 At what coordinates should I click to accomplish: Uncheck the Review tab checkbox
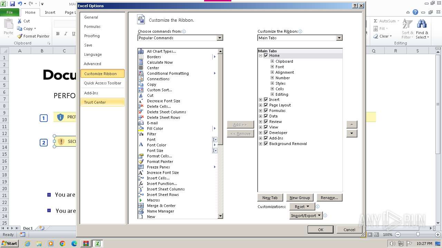click(266, 122)
